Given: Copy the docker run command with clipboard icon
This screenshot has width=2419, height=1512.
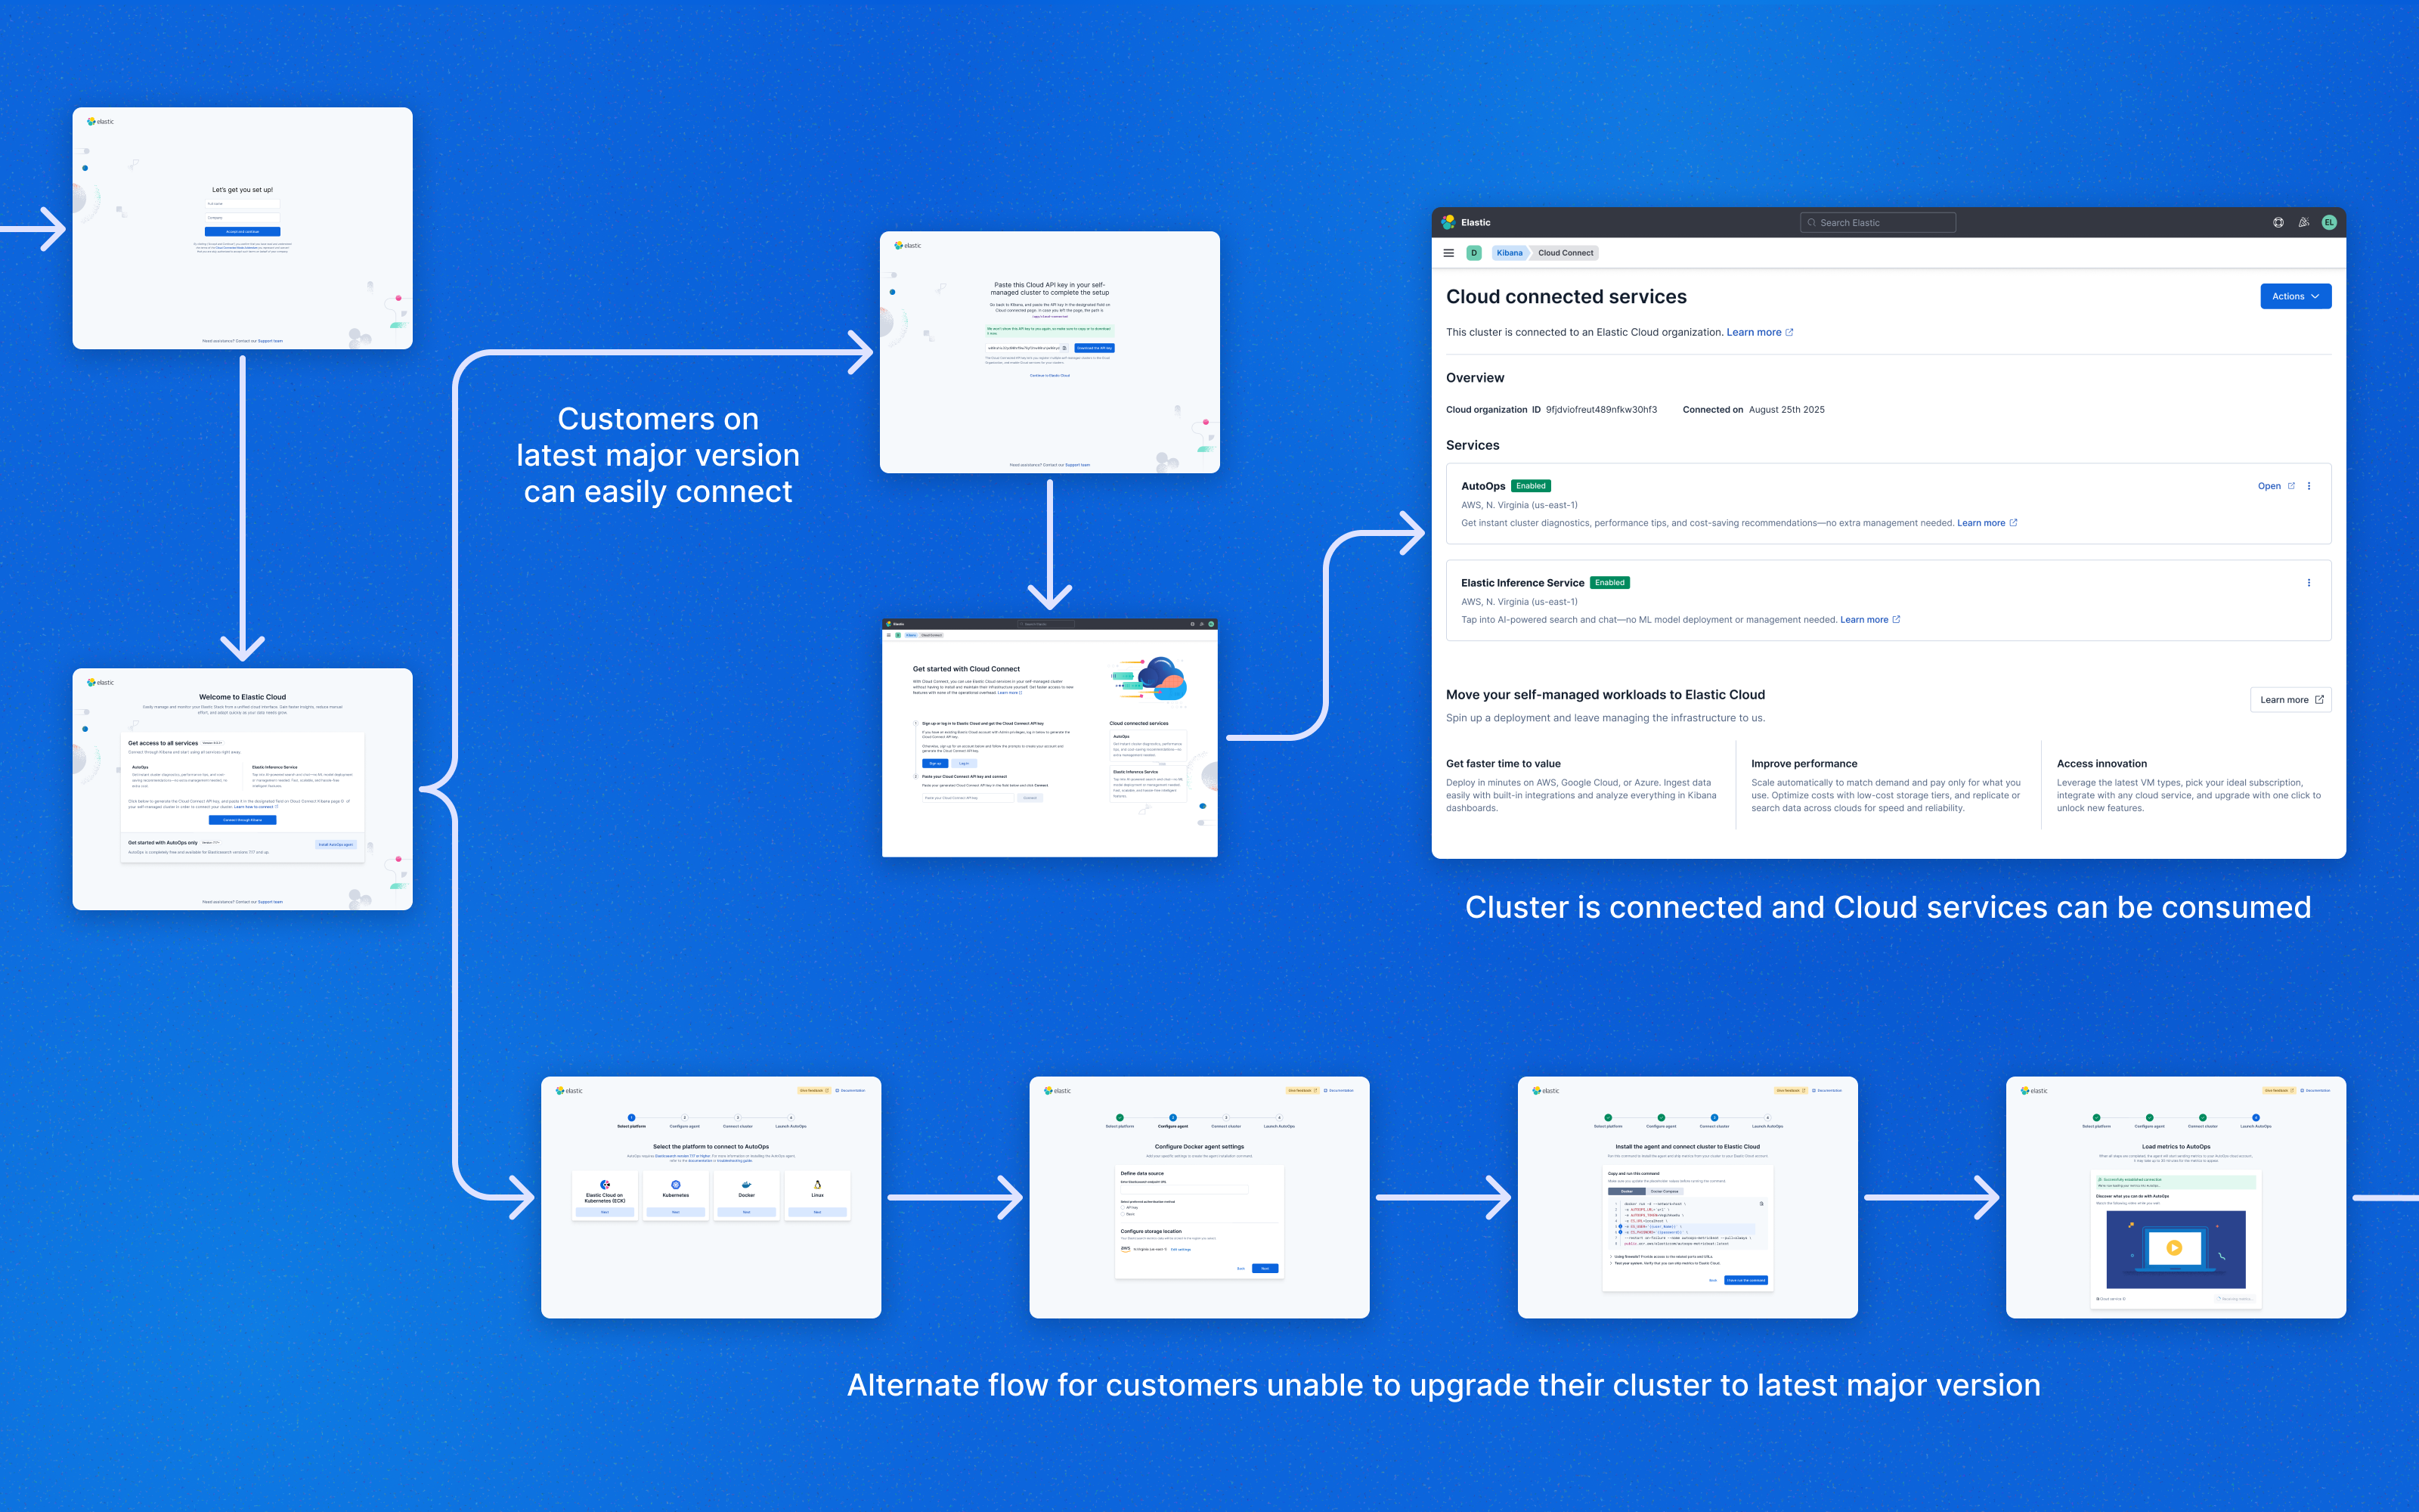Looking at the screenshot, I should (1761, 1203).
